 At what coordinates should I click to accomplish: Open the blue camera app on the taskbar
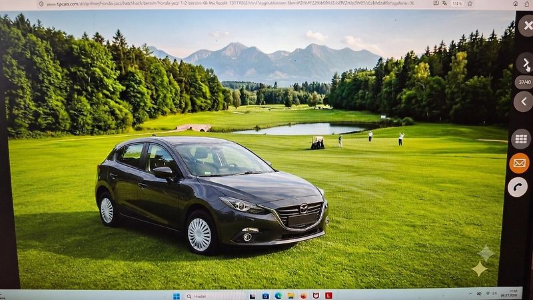(265, 296)
